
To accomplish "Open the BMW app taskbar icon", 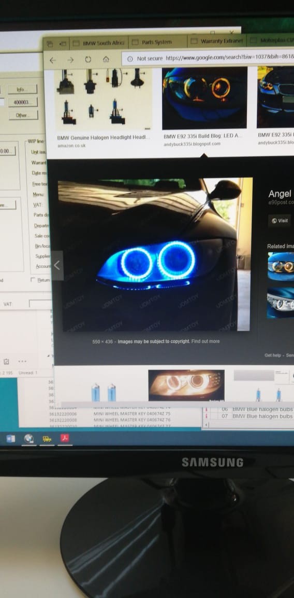I will (x=28, y=439).
